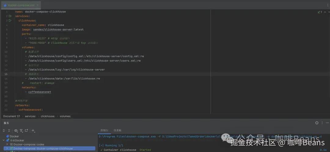
Task: Click the "9000:9000" port mapping
Action: point(37,43)
